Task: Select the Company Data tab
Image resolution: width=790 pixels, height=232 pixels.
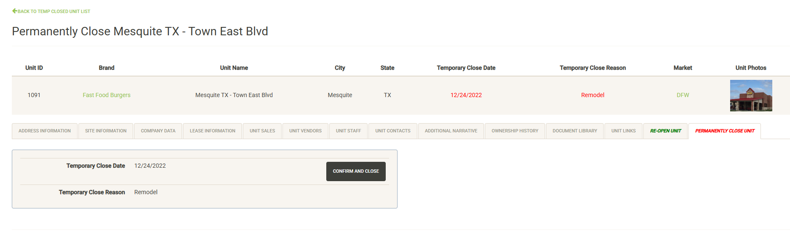Action: point(158,131)
